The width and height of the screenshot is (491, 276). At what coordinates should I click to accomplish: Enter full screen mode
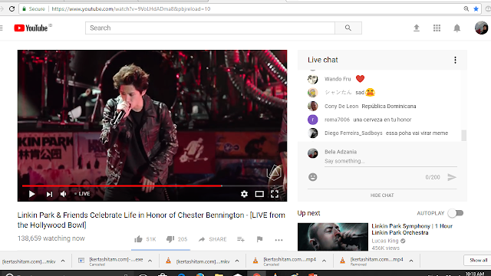coord(275,194)
